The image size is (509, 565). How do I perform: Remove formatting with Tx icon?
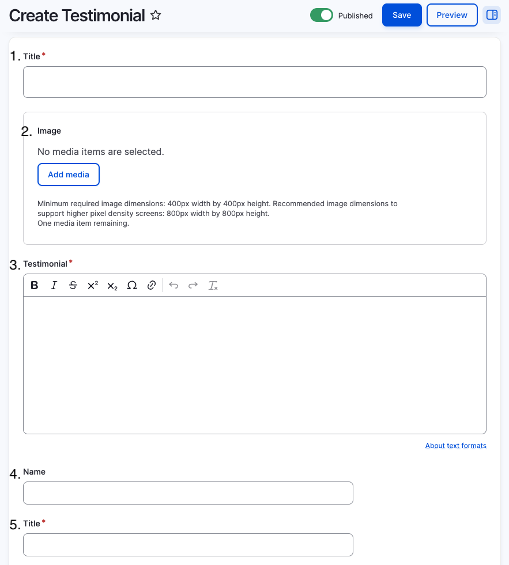(213, 286)
